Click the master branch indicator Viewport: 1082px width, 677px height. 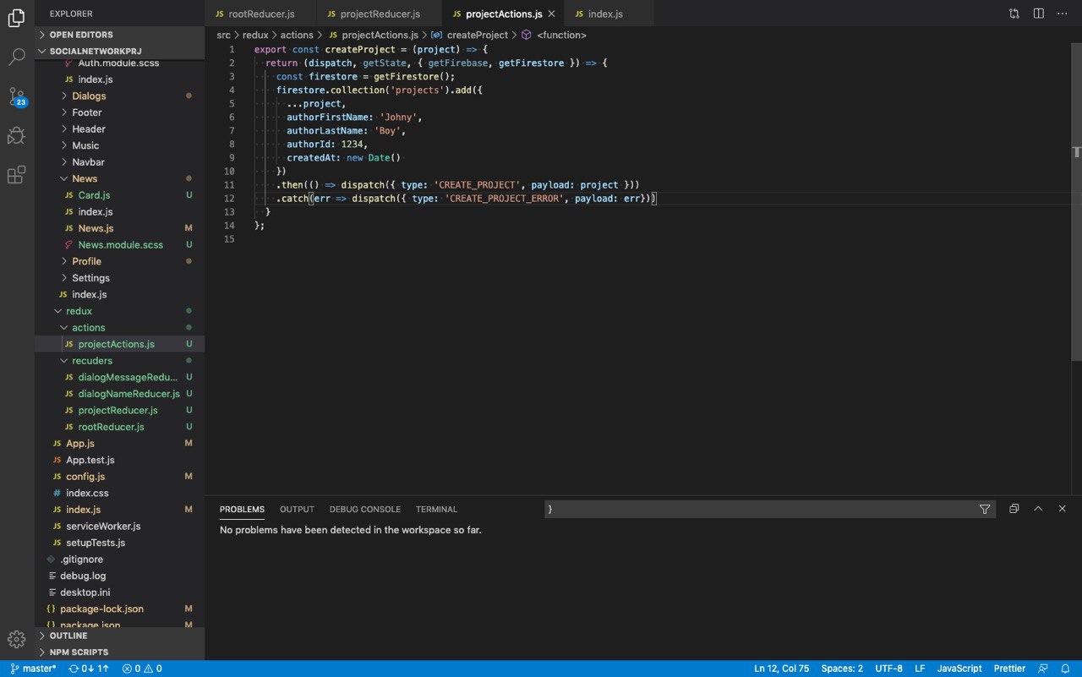pos(33,669)
